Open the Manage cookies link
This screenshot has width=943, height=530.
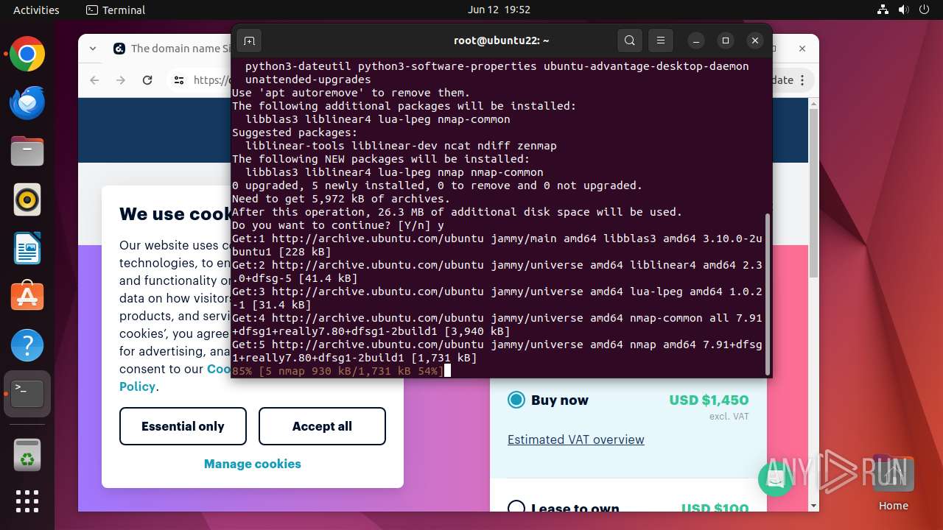tap(253, 464)
